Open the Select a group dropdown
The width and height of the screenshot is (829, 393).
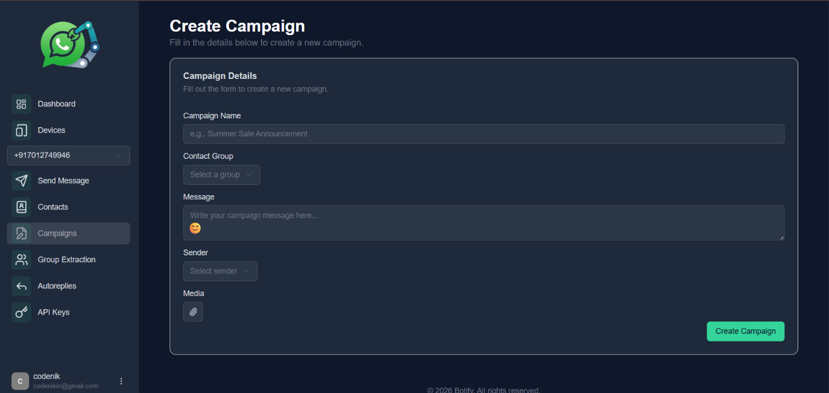click(x=221, y=175)
